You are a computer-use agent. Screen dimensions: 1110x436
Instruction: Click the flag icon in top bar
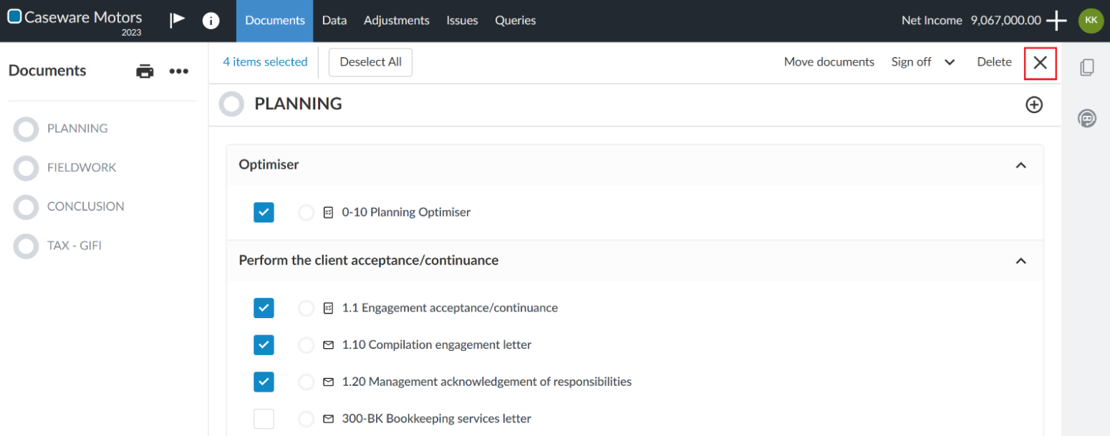pos(177,20)
